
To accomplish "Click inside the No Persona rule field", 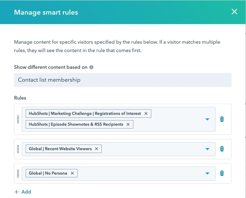I will [138, 173].
